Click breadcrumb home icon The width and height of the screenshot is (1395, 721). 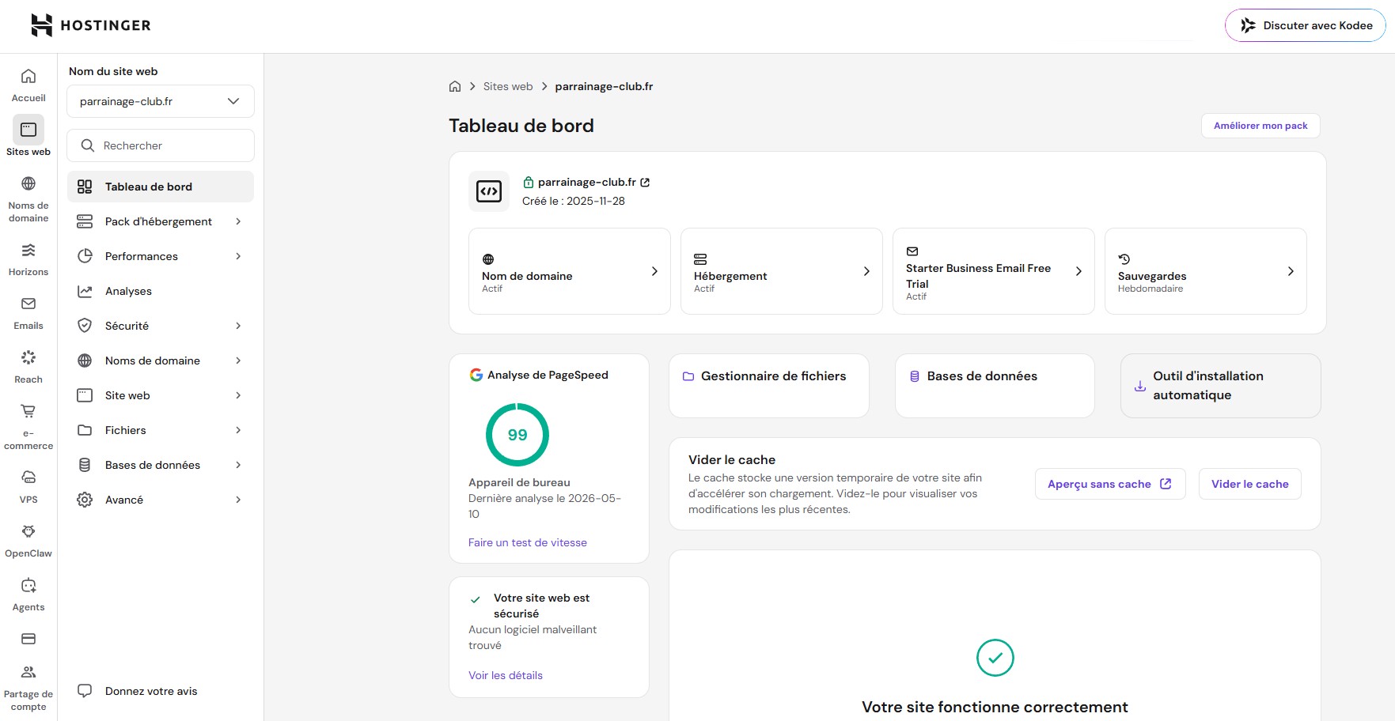(455, 86)
